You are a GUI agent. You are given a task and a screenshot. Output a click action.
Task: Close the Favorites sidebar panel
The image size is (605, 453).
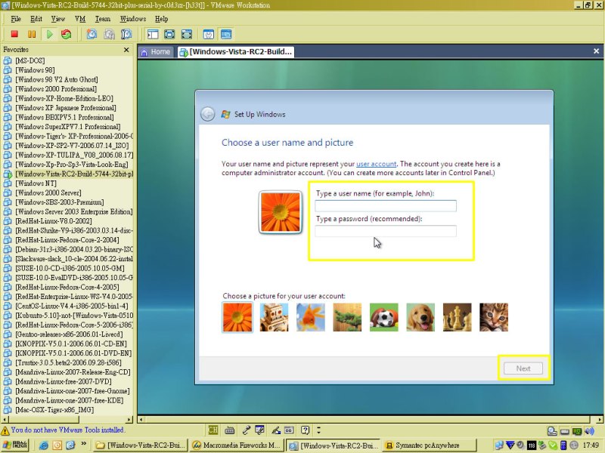coord(126,50)
